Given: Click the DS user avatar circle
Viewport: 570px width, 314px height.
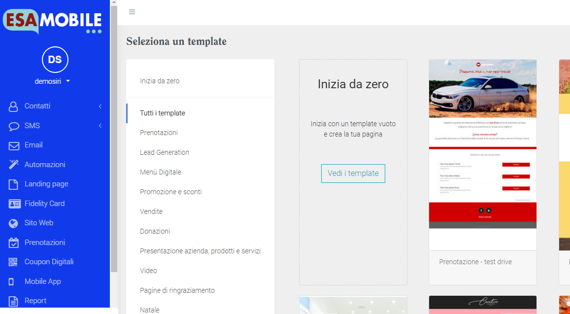Looking at the screenshot, I should point(55,60).
